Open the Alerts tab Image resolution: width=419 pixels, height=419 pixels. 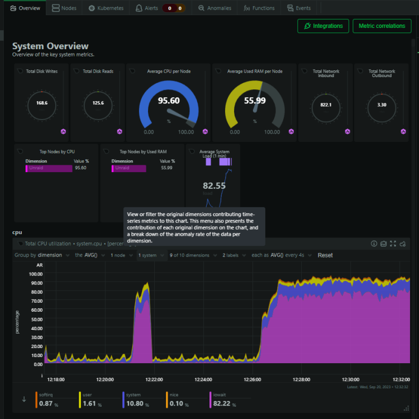point(147,8)
